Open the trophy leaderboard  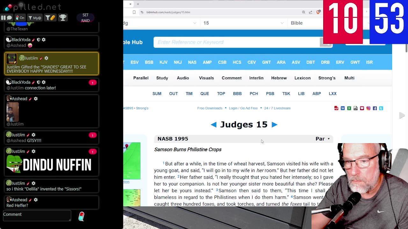pyautogui.click(x=63, y=18)
